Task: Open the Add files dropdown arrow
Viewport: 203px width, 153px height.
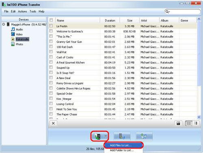Action: click(x=106, y=136)
